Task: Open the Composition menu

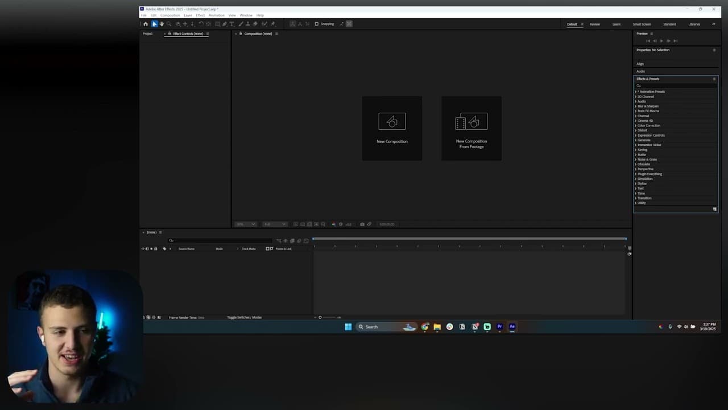Action: click(x=169, y=15)
